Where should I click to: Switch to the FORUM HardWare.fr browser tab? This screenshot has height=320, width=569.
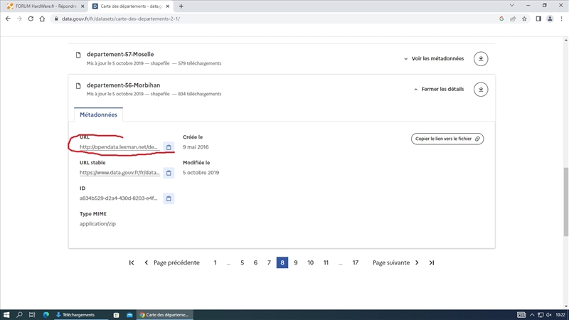pos(46,6)
